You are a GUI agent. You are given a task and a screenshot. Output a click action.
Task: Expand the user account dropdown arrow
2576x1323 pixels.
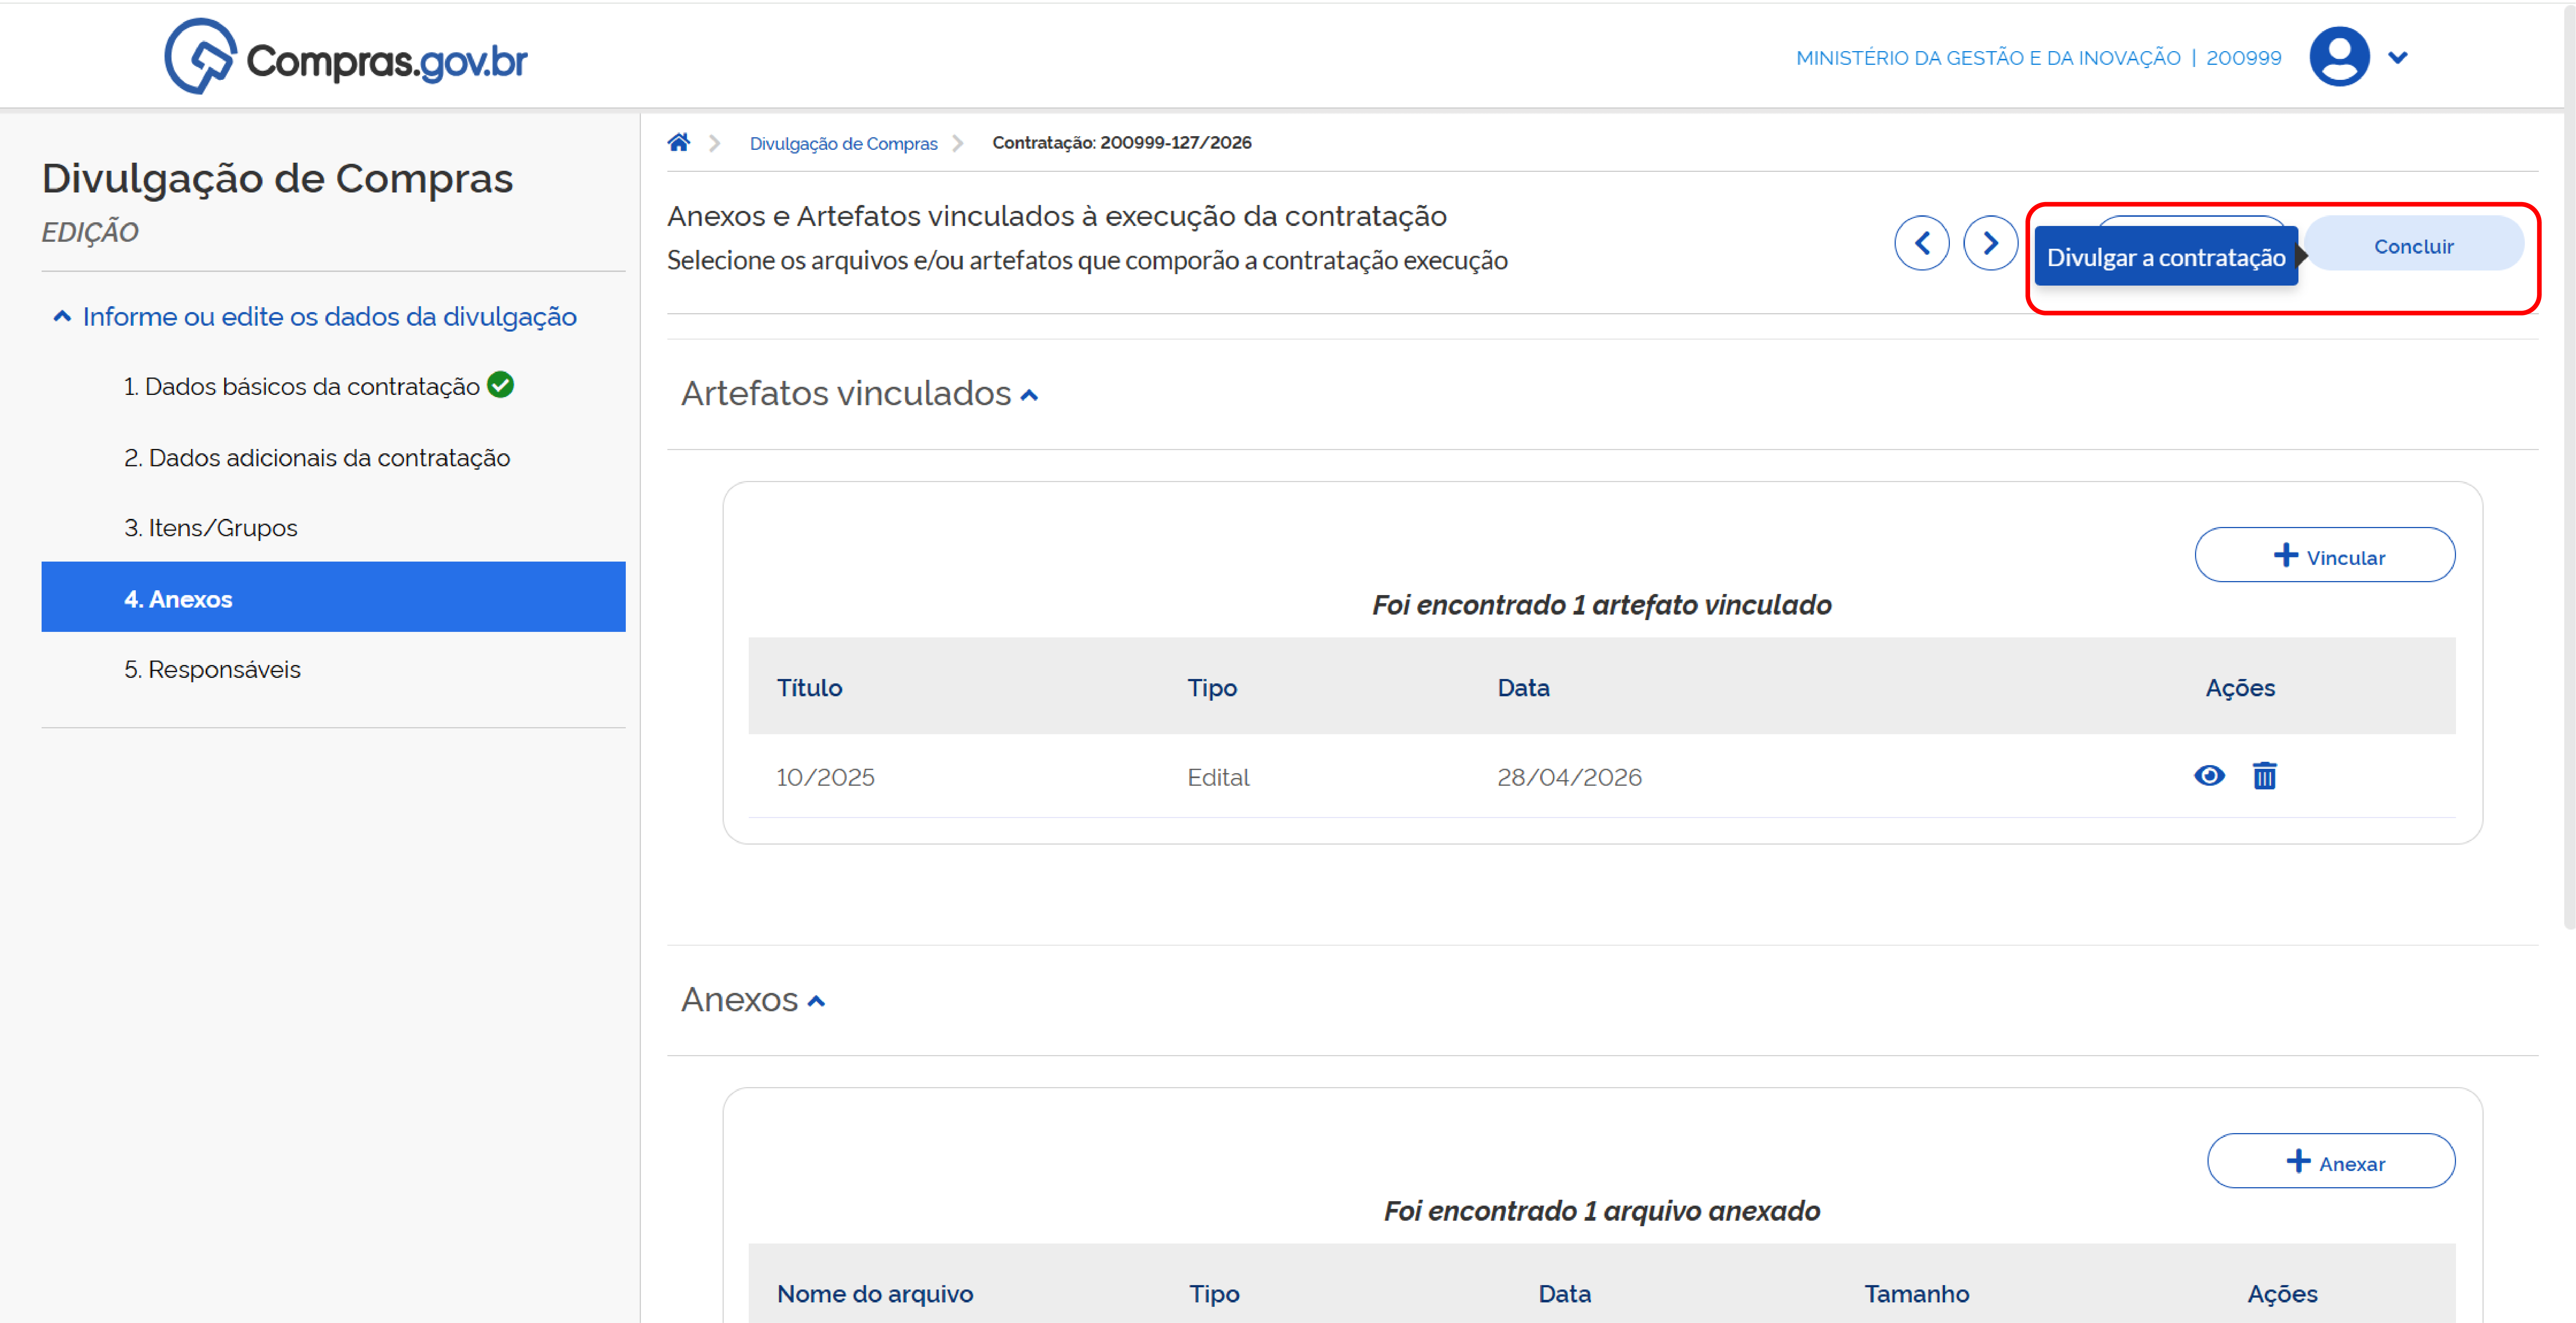(2398, 58)
